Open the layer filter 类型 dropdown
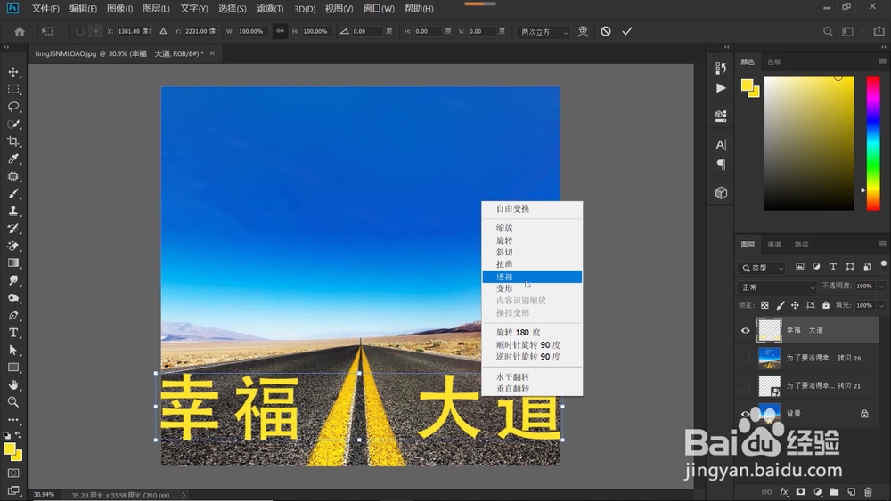This screenshot has height=501, width=891. click(762, 268)
